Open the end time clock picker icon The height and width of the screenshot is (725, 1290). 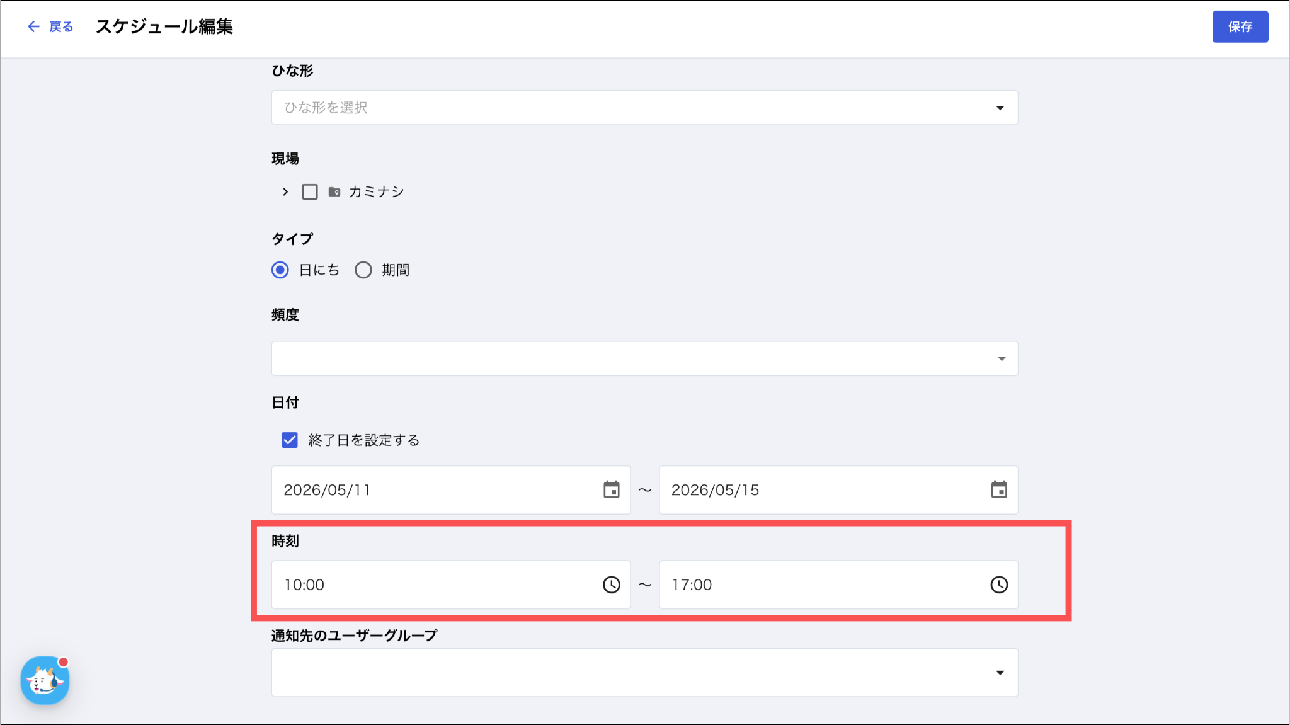coord(999,585)
